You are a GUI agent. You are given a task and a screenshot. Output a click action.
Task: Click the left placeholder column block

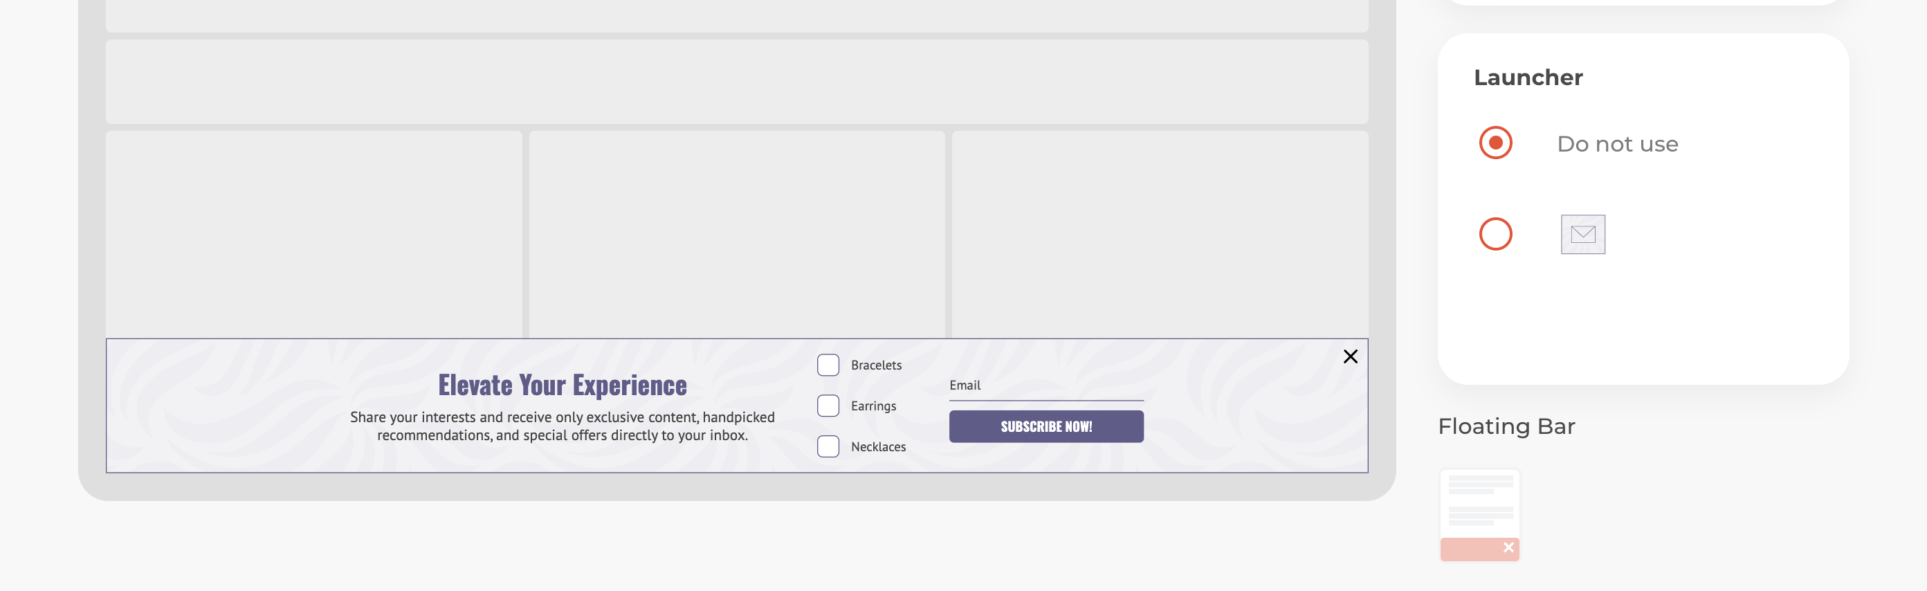pos(314,235)
